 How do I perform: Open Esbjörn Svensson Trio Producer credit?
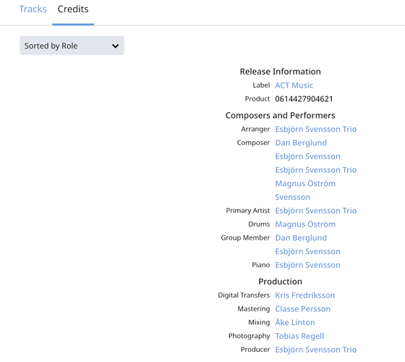pyautogui.click(x=315, y=350)
